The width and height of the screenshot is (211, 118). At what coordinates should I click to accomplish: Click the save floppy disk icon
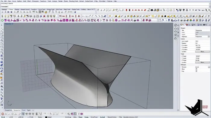click(x=43, y=12)
